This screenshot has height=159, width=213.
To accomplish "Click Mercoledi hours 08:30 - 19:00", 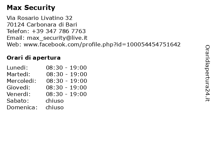I will [67, 81].
